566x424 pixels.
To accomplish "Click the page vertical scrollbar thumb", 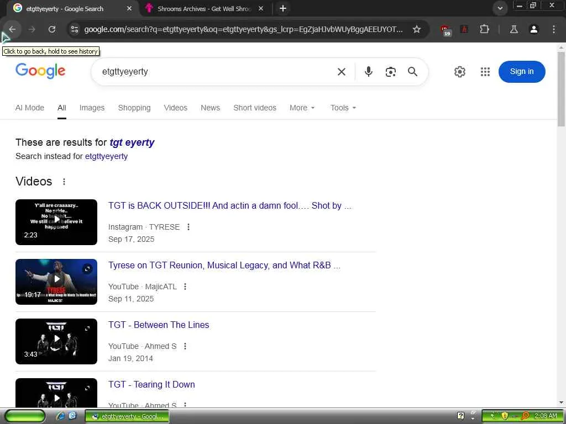I will click(561, 89).
